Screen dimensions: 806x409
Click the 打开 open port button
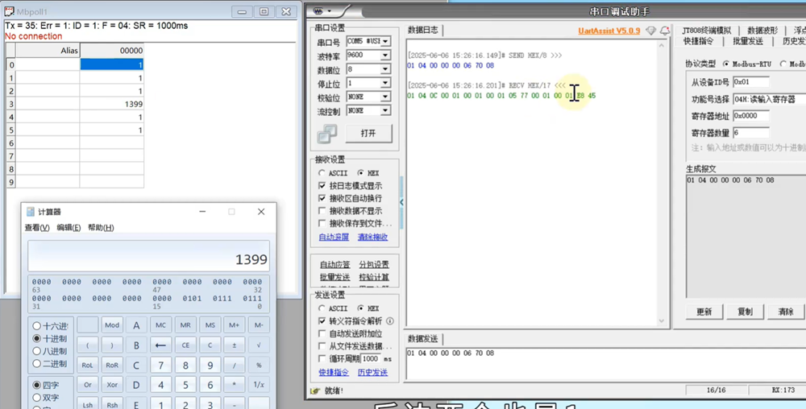pyautogui.click(x=368, y=133)
